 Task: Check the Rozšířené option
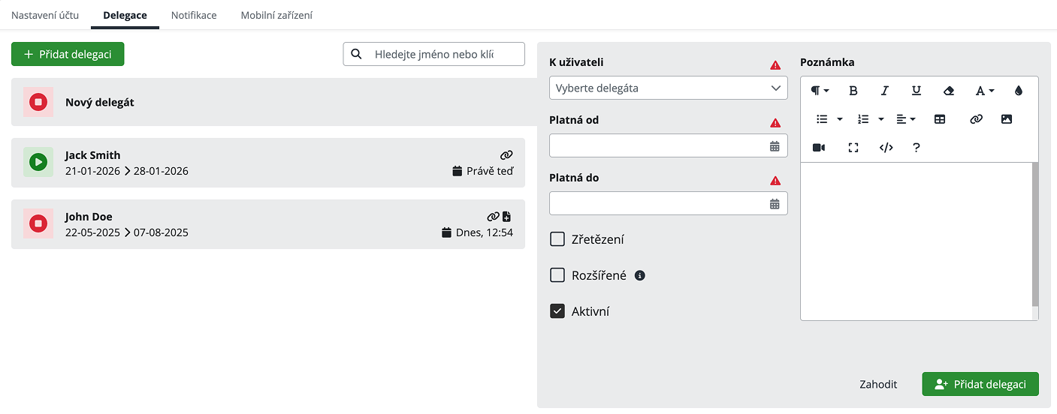[x=557, y=275]
